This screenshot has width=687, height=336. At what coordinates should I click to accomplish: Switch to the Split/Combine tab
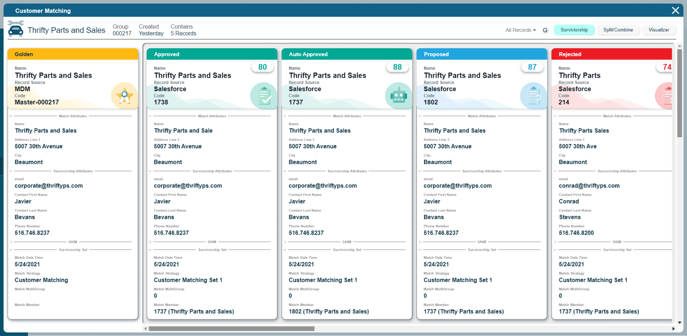coord(618,30)
